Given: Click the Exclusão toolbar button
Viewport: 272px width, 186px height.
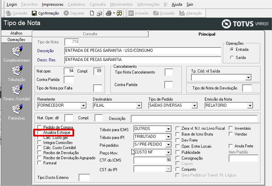Looking at the screenshot, I should [164, 13].
